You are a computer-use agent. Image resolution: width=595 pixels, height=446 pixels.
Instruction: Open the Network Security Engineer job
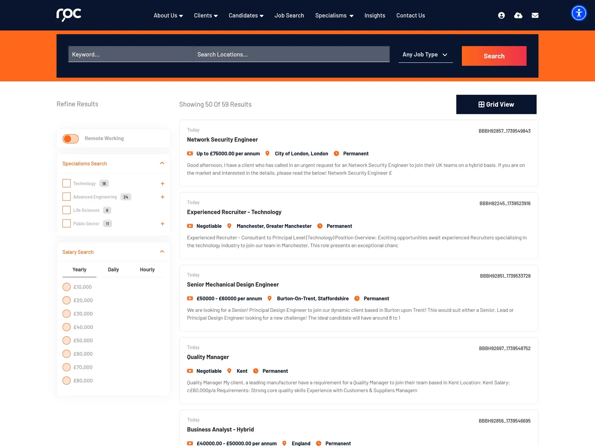pyautogui.click(x=222, y=140)
